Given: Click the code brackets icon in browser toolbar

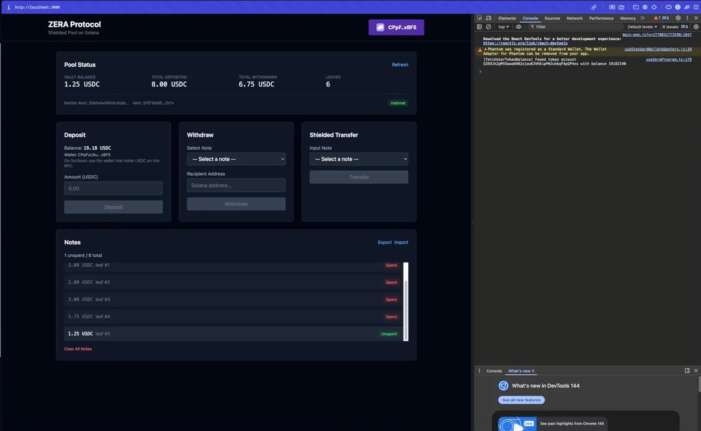Looking at the screenshot, I should tap(668, 7).
